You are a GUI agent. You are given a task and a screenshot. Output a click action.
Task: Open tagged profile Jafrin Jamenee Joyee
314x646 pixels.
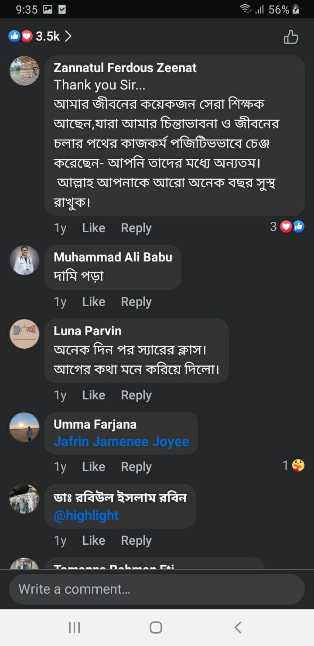(x=121, y=441)
